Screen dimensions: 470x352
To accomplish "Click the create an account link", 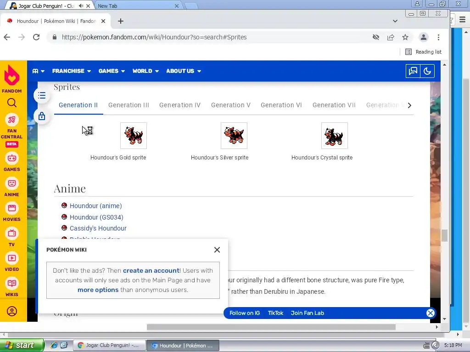I will coord(151,270).
